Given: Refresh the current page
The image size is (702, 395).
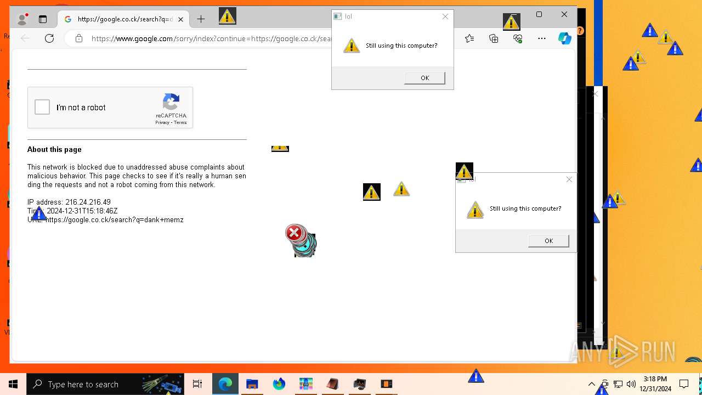Looking at the screenshot, I should 49,38.
